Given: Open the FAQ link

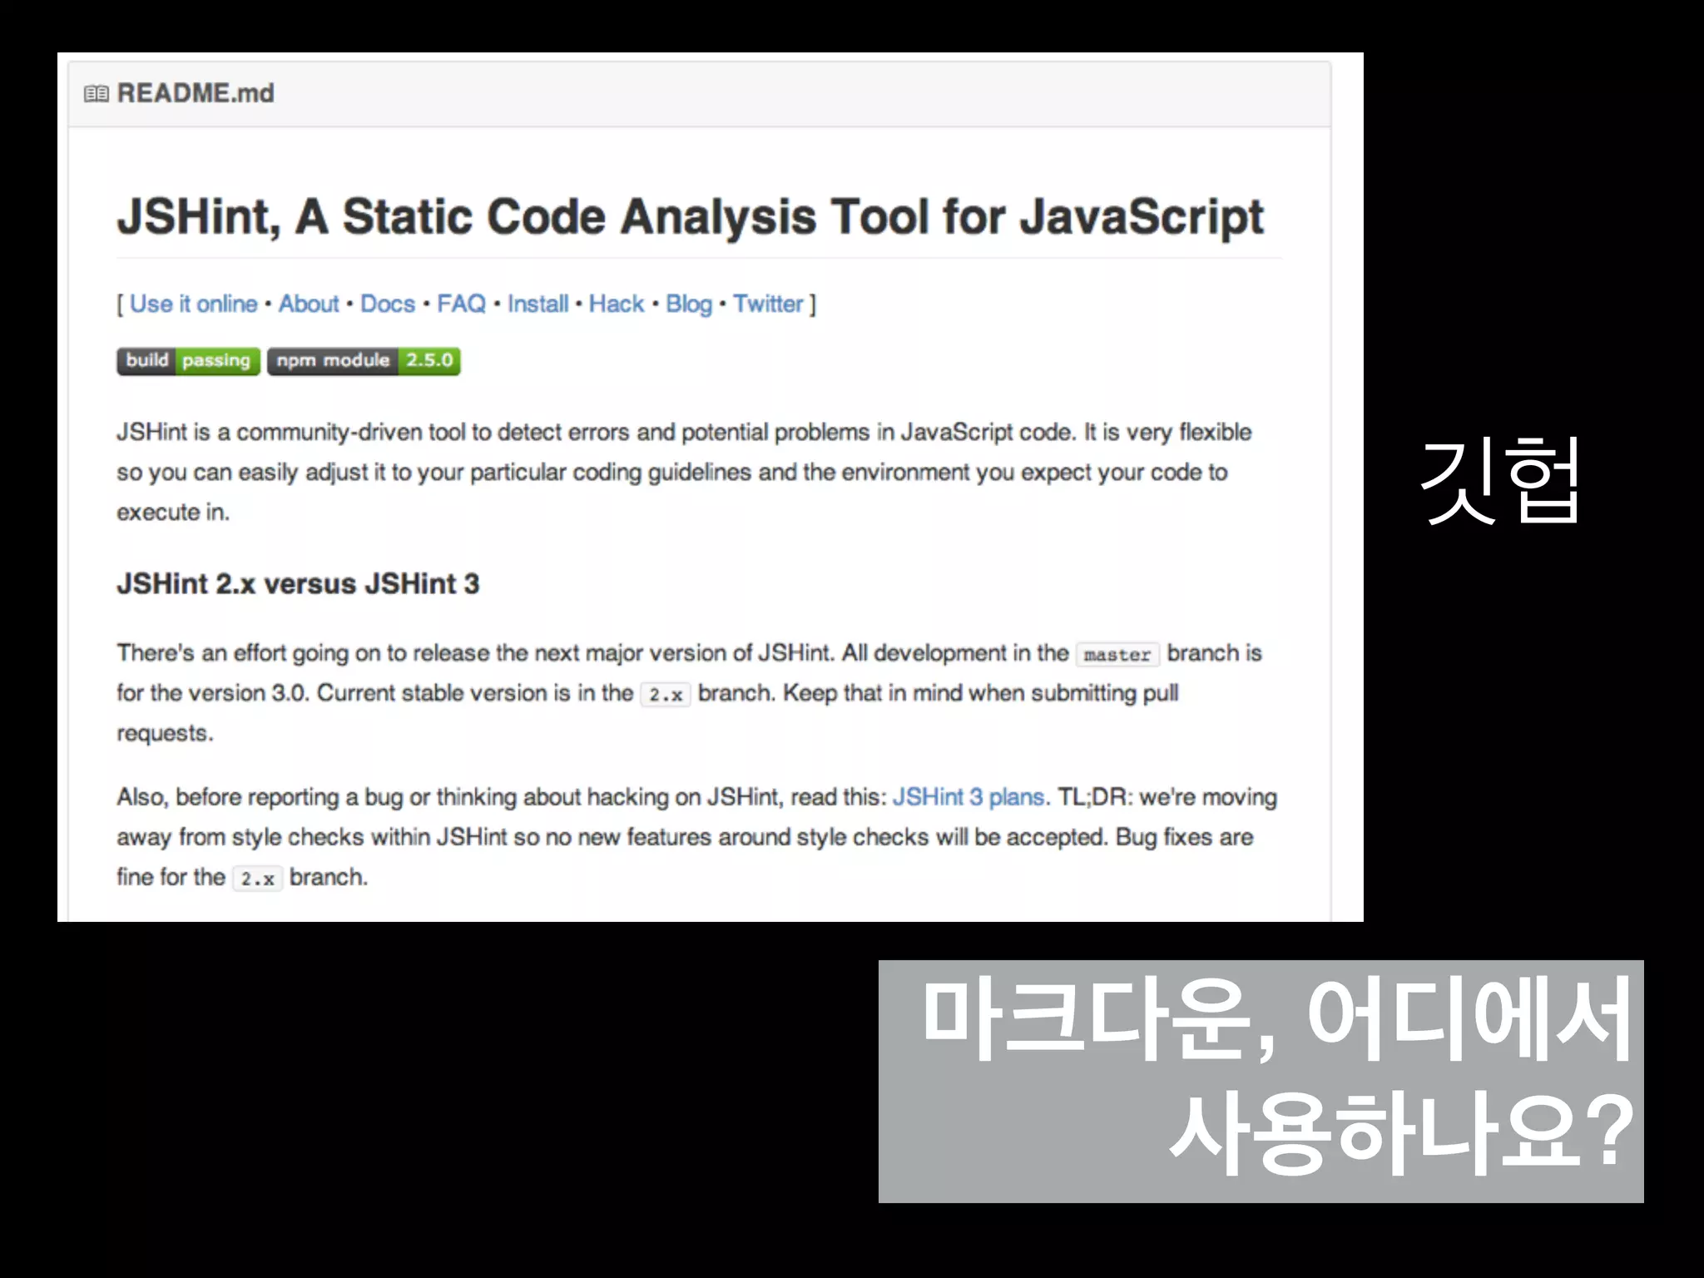Looking at the screenshot, I should [461, 304].
